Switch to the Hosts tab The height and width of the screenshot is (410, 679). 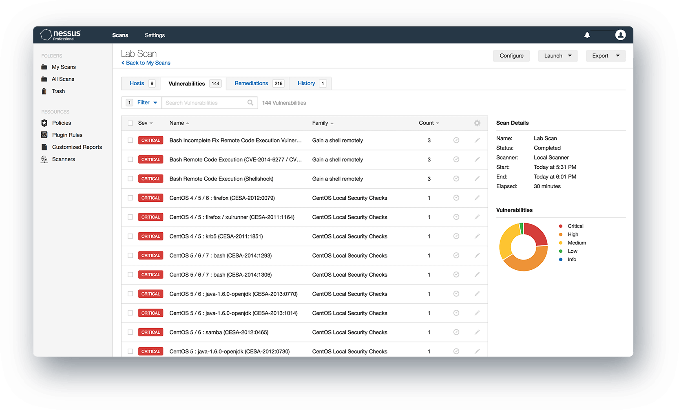tap(141, 83)
